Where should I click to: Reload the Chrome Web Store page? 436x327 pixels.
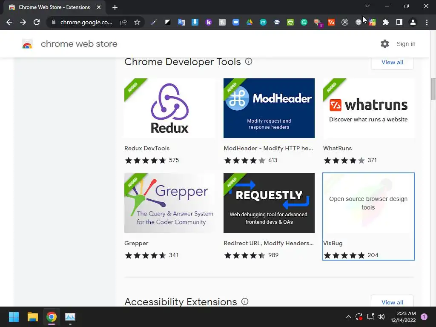pyautogui.click(x=37, y=22)
